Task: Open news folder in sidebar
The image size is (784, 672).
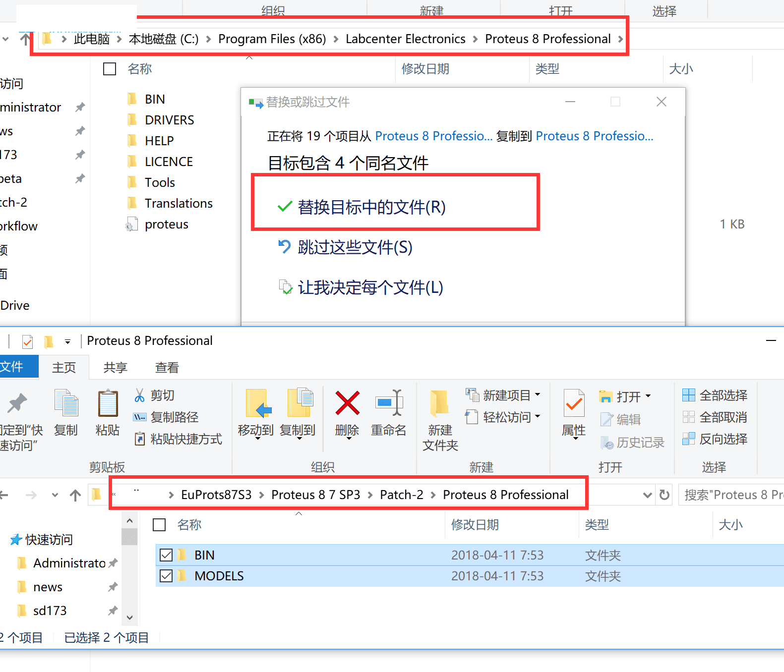Action: tap(48, 587)
